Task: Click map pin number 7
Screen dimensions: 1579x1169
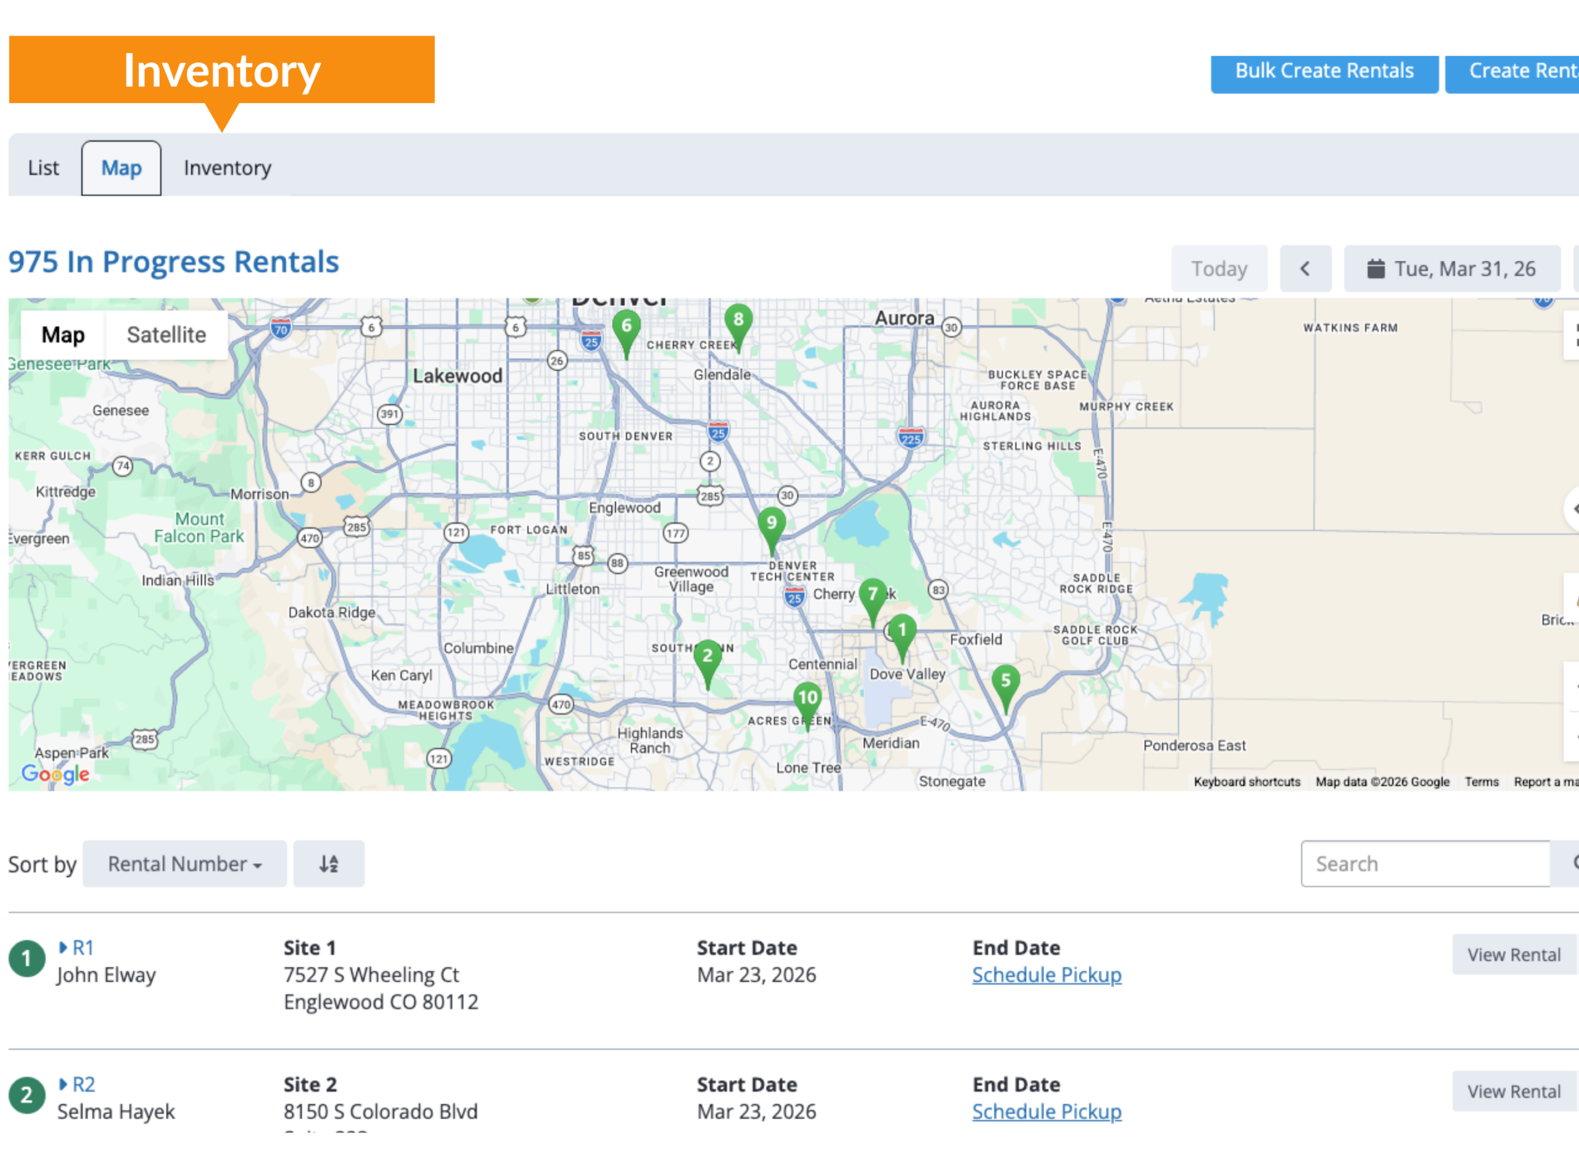Action: click(873, 596)
